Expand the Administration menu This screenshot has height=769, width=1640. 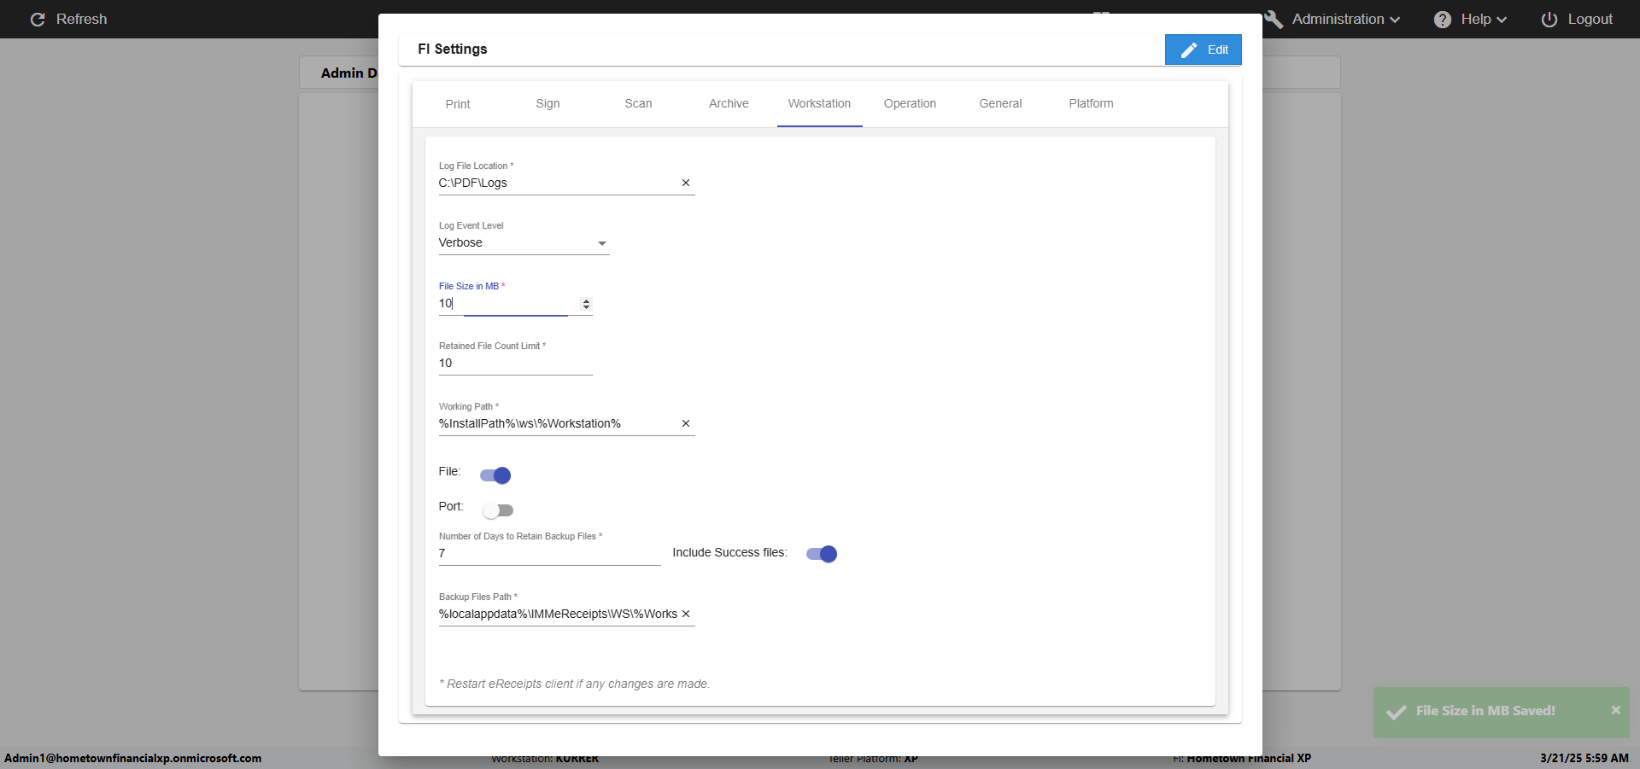(x=1346, y=19)
